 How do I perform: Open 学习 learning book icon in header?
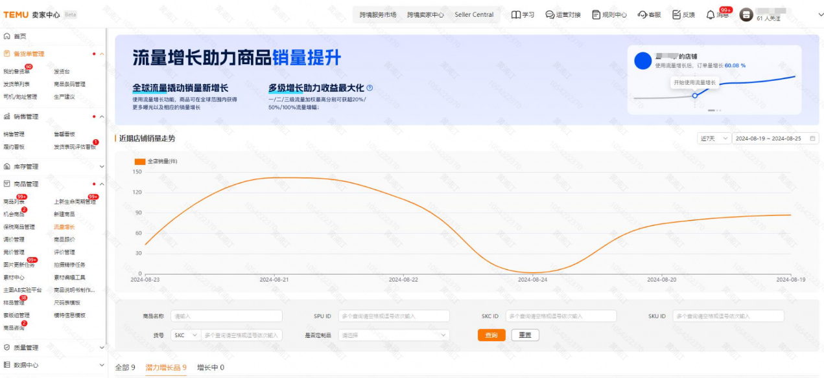pos(515,15)
